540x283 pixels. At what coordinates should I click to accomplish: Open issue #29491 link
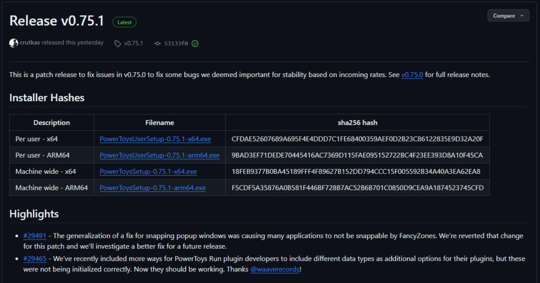[x=34, y=236]
